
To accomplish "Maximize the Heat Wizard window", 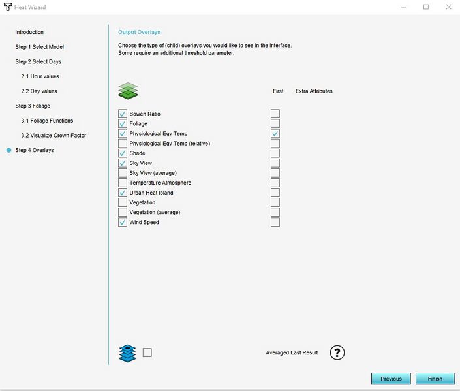I will point(426,7).
